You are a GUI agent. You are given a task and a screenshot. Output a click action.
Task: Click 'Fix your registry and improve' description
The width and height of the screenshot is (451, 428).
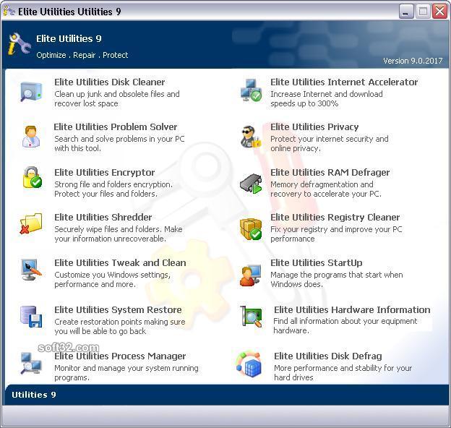[x=336, y=234]
